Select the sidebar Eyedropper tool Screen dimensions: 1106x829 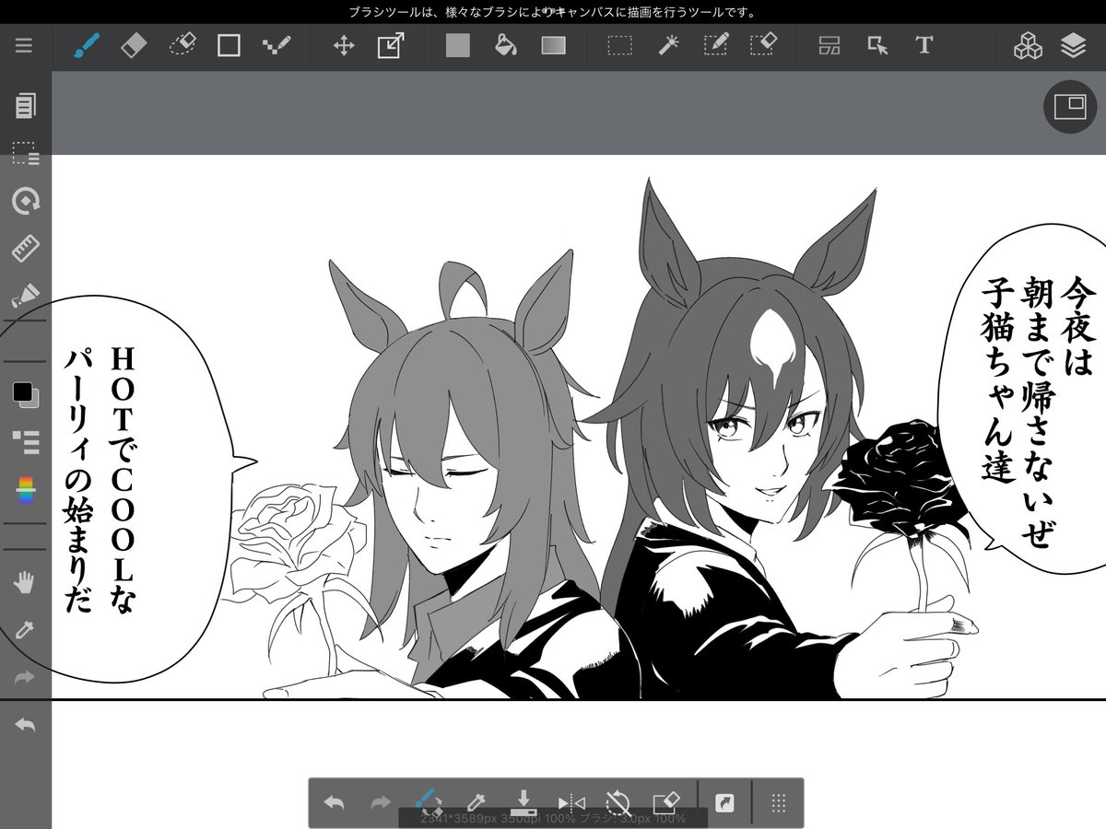26,630
